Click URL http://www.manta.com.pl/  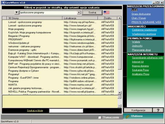[x=78, y=85]
